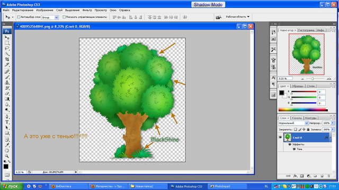
Task: Select the Rectangle shape tool
Action: pyautogui.click(x=7, y=133)
